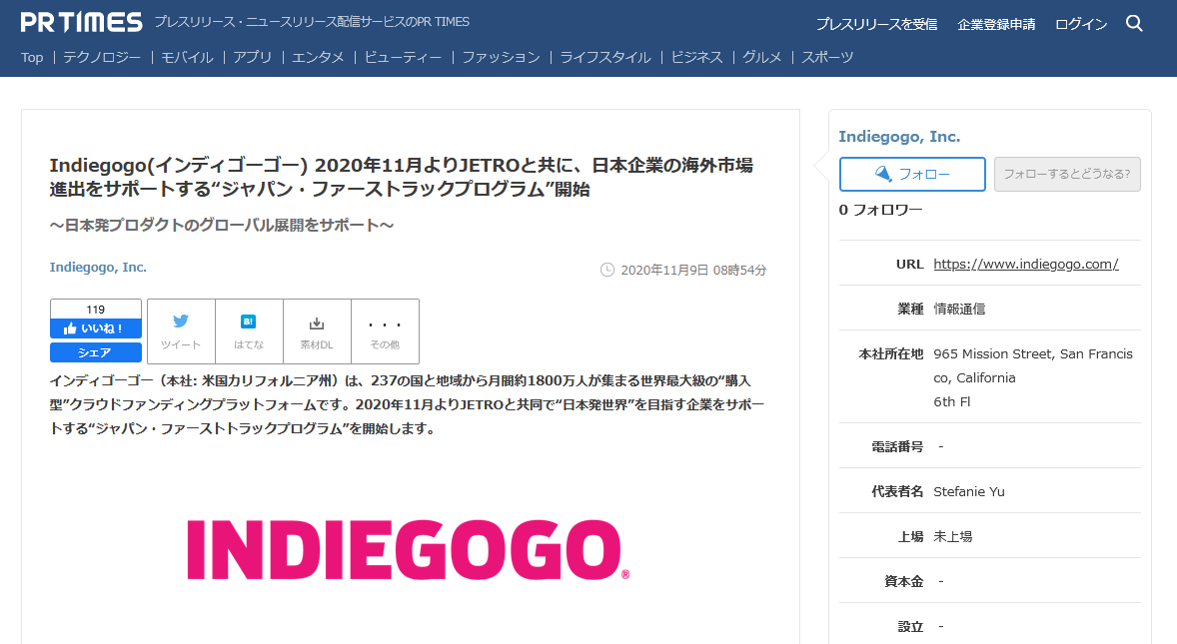Image resolution: width=1177 pixels, height=644 pixels.
Task: Download materials via 素材DL button
Action: [x=317, y=331]
